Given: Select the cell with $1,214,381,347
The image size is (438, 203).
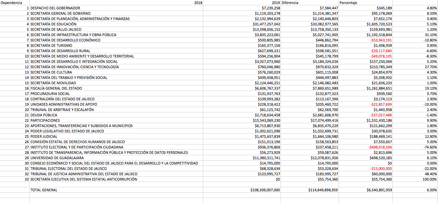Looking at the screenshot, I should pos(310,13).
